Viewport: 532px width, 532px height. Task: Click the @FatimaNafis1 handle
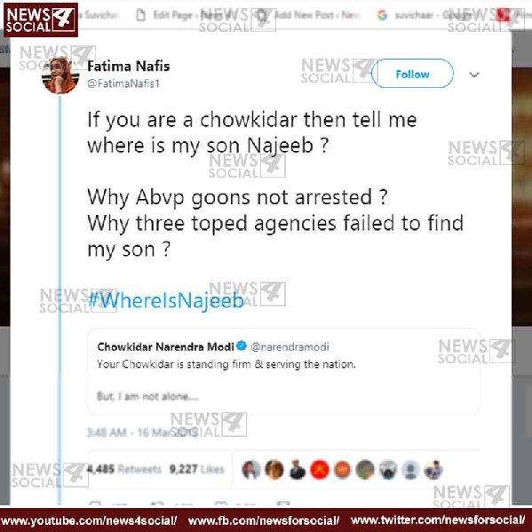pos(123,83)
